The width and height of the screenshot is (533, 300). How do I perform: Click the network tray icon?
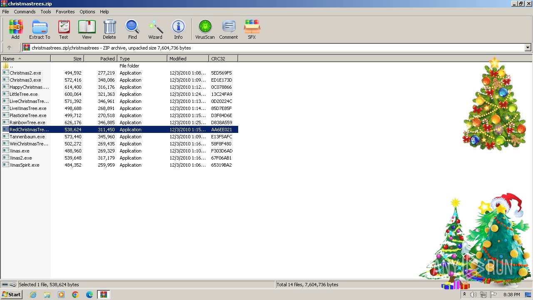point(483,295)
